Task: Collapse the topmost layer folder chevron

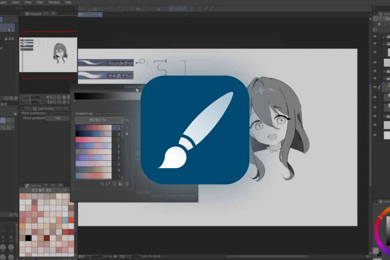Action: click(x=384, y=37)
